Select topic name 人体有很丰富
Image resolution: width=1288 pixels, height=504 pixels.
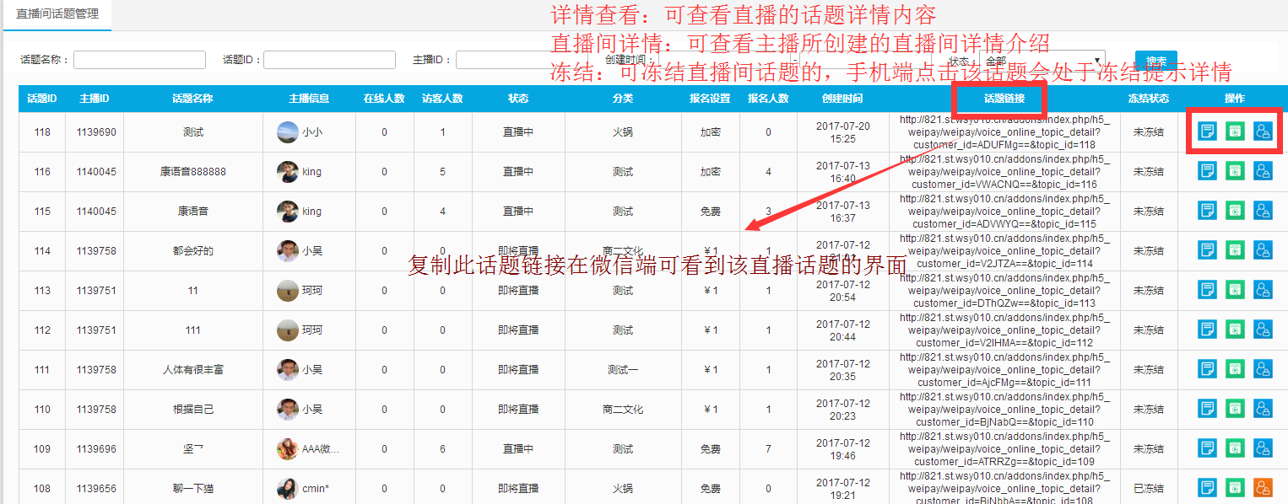tap(193, 369)
